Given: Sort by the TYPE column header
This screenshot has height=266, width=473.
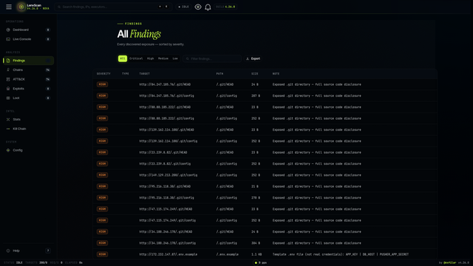Looking at the screenshot, I should pos(126,74).
